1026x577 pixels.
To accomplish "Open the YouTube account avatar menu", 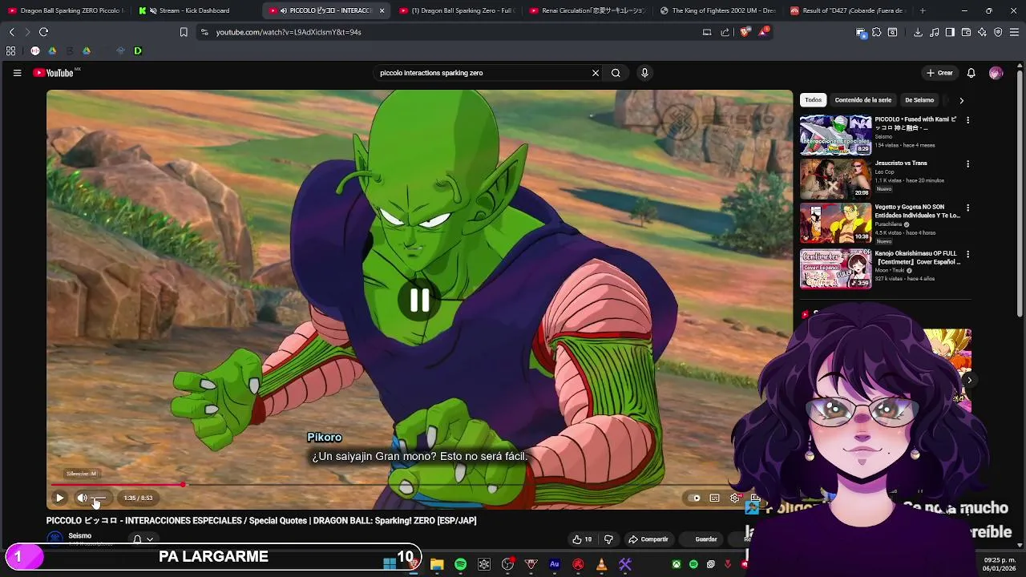I will [996, 73].
